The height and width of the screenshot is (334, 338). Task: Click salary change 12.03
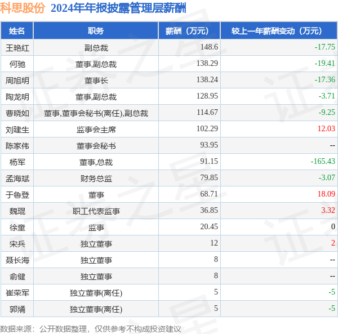[x=326, y=128]
